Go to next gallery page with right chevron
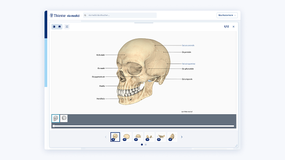This screenshot has height=160, width=285. tap(182, 137)
